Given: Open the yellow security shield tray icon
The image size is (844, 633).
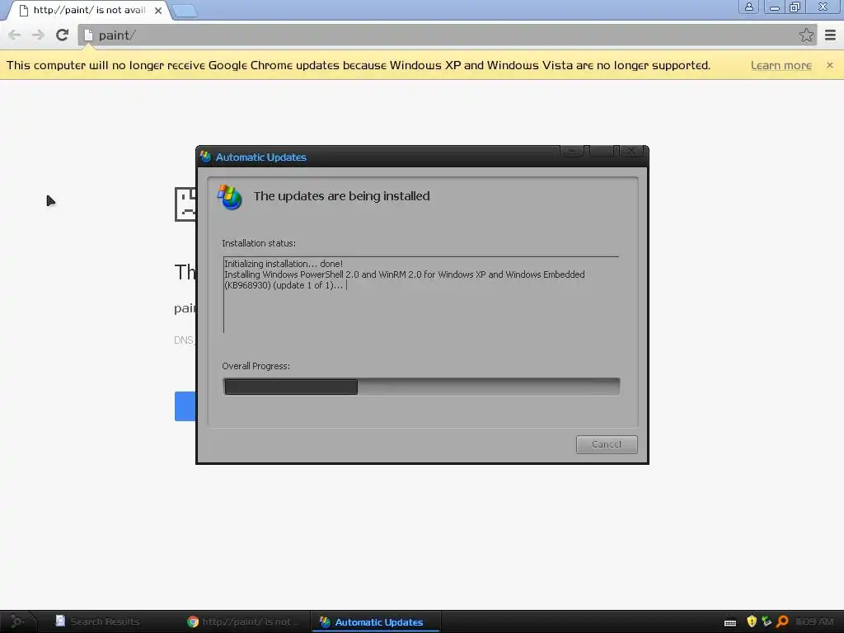Looking at the screenshot, I should point(752,621).
